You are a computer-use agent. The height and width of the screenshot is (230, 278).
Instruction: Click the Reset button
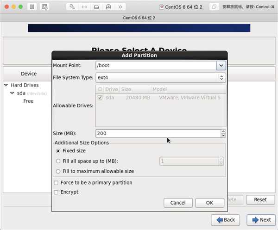coord(260,200)
